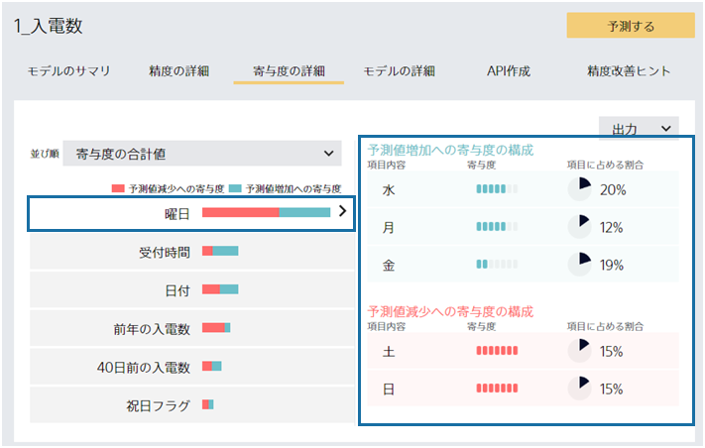Click the 受付時間 contribution bar
Screen dimensions: 705x448
220,251
